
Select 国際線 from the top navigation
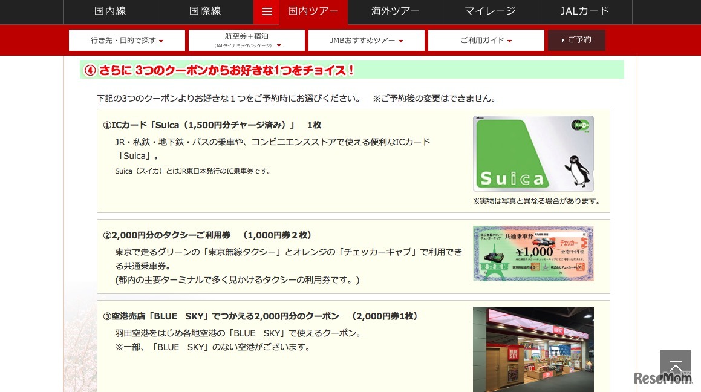tap(205, 11)
